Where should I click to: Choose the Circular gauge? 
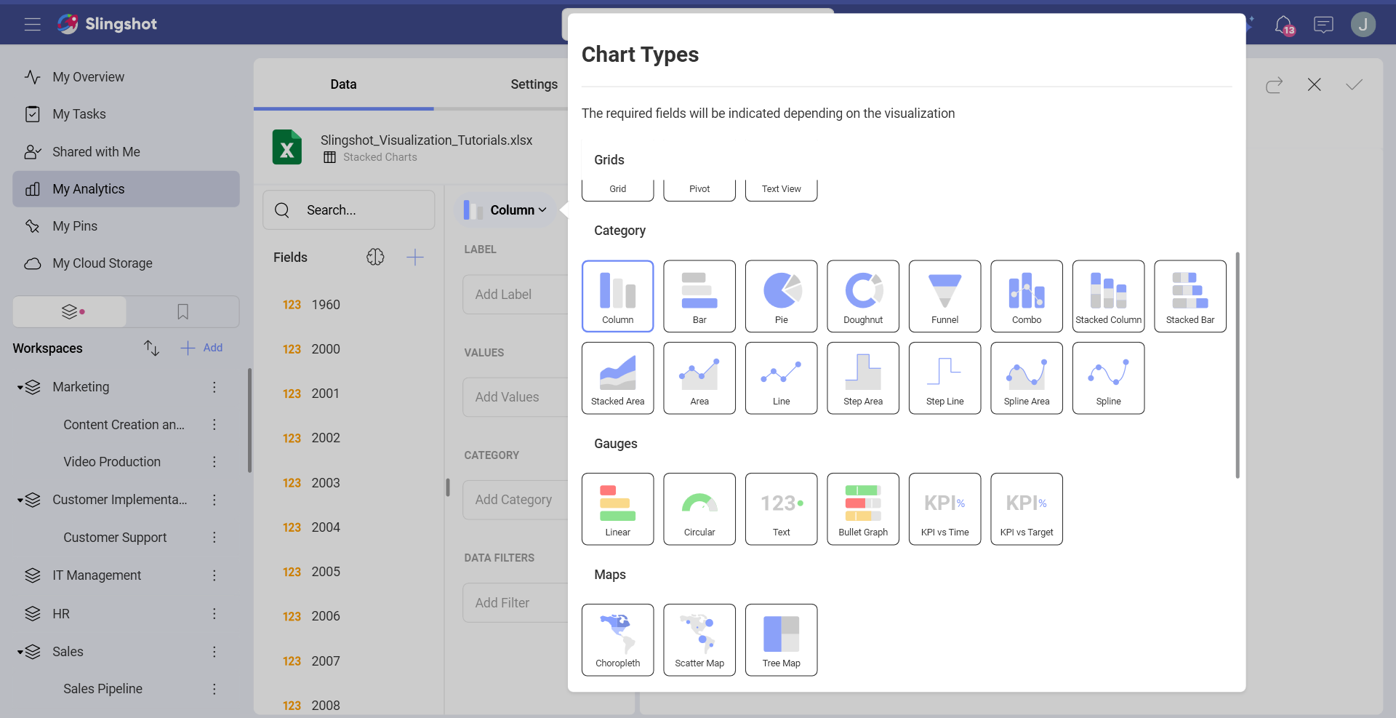pos(699,509)
